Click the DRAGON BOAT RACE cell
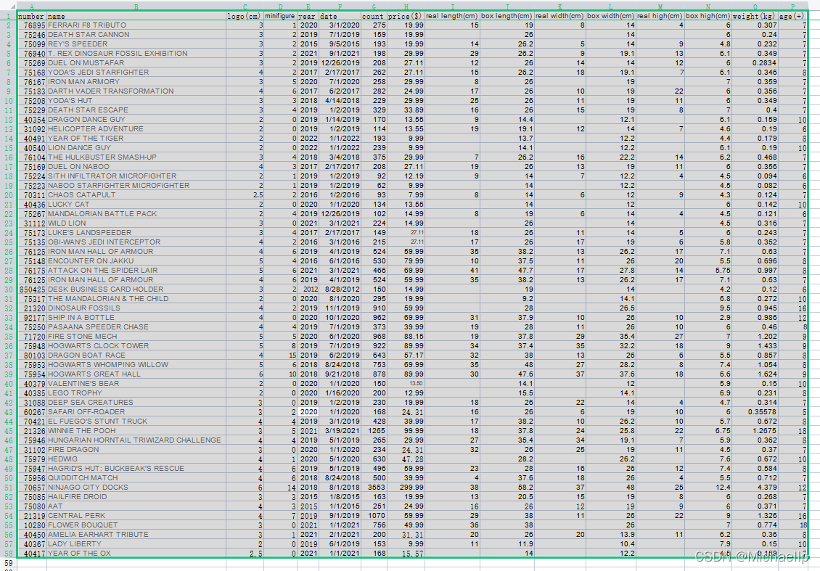 tap(136, 355)
